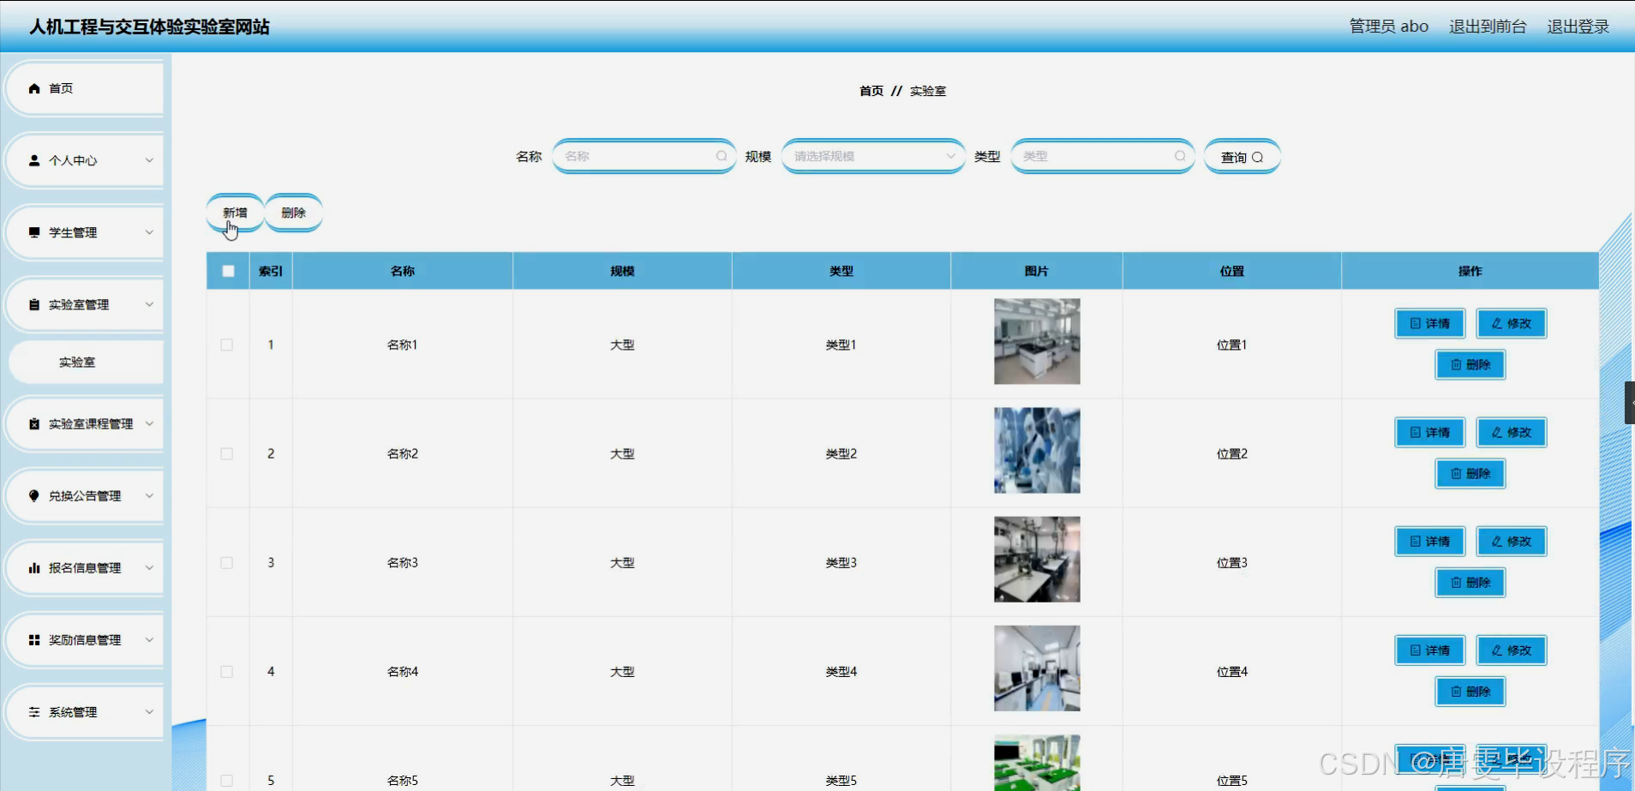The image size is (1635, 791).
Task: Click the monitor icon beside 学生管理
Action: click(x=34, y=232)
